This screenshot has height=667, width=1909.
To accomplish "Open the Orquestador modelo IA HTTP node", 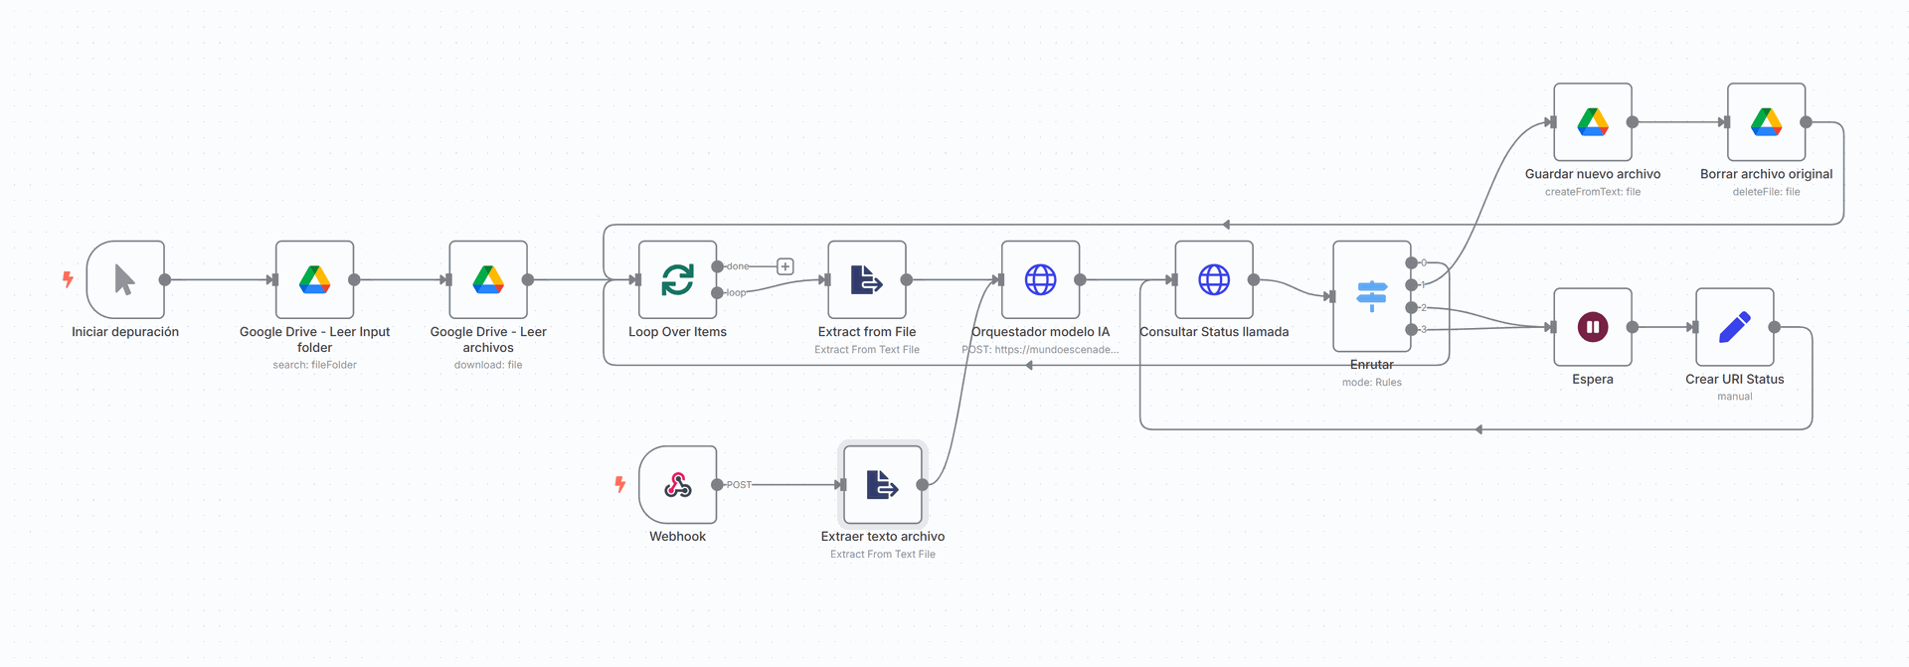I will (1040, 280).
